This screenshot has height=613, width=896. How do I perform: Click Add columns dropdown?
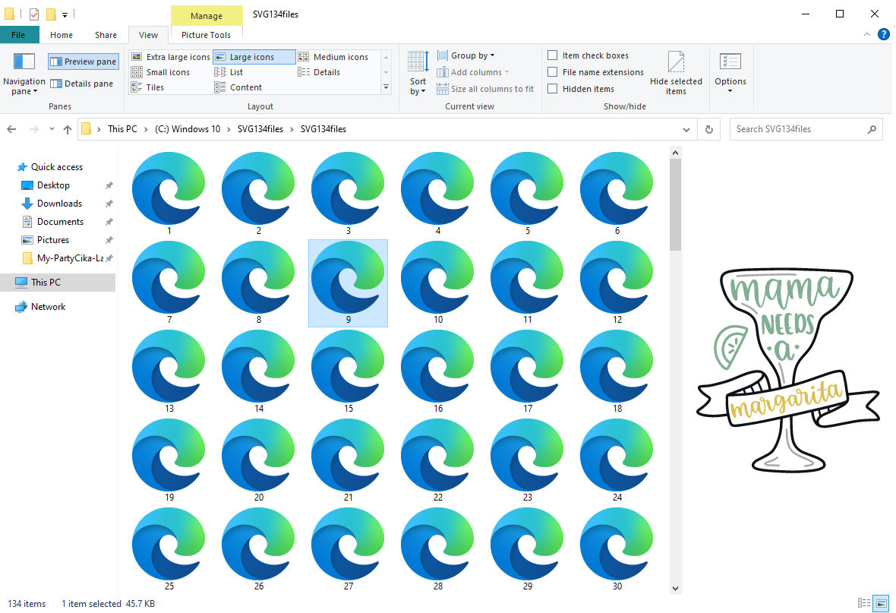[x=472, y=72]
